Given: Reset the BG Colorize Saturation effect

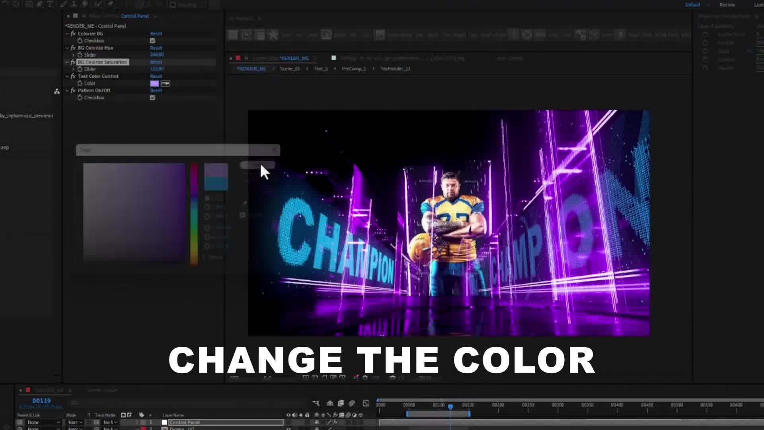Looking at the screenshot, I should 156,62.
